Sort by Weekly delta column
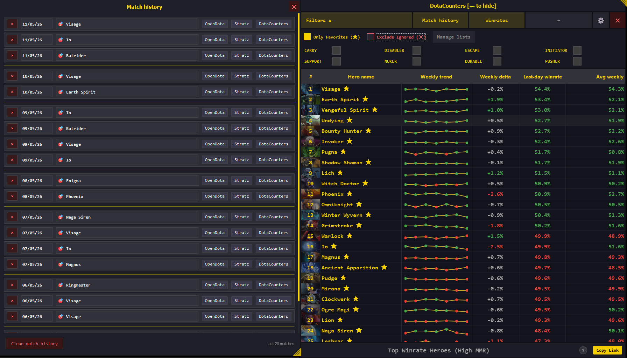 [495, 77]
